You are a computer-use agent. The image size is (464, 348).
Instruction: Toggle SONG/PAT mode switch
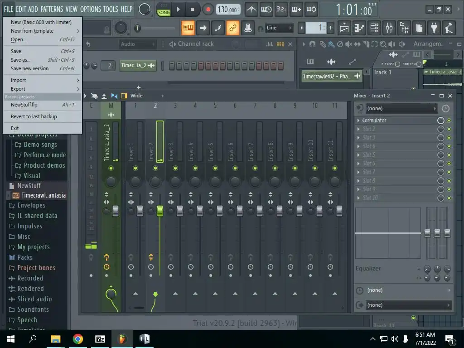pyautogui.click(x=164, y=10)
